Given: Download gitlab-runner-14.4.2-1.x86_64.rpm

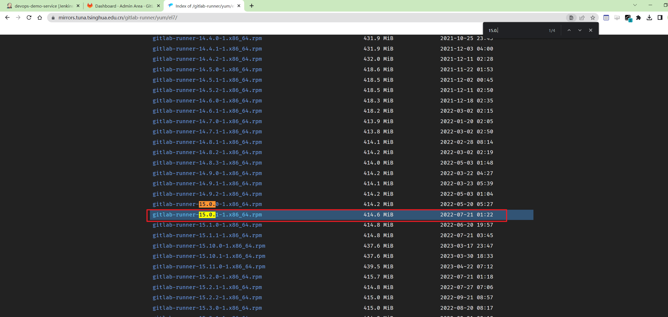Looking at the screenshot, I should (x=207, y=59).
